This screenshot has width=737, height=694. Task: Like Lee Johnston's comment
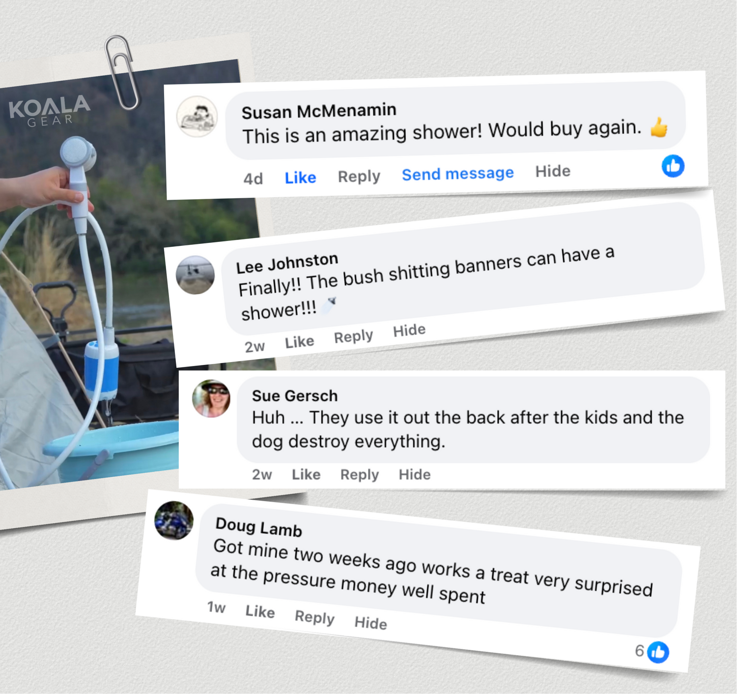[x=299, y=341]
